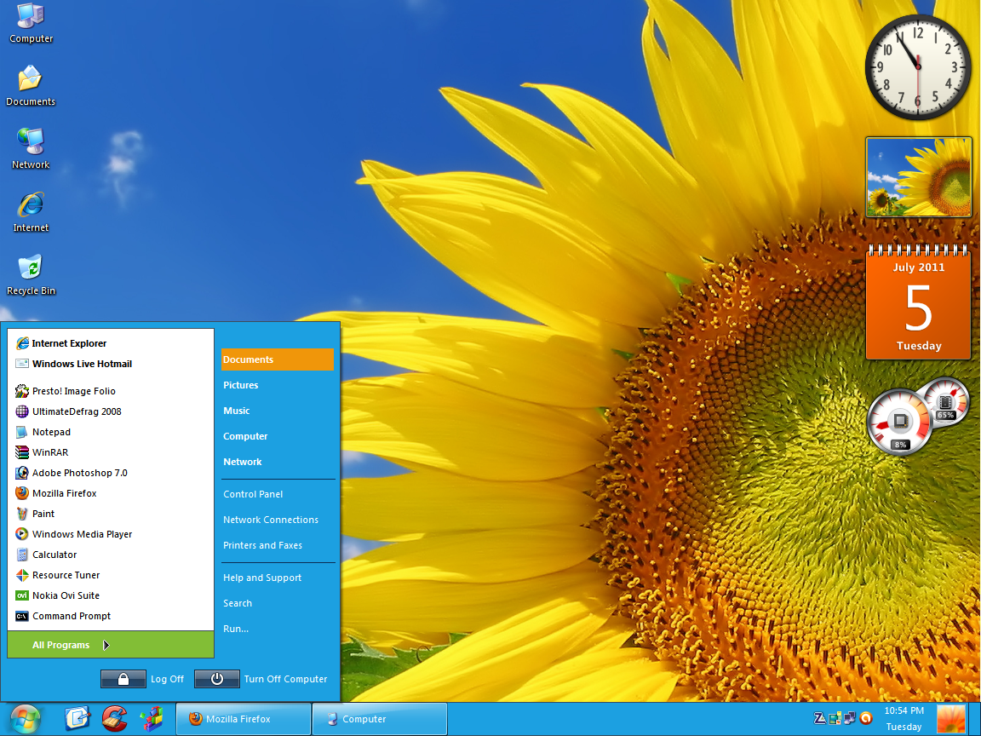The height and width of the screenshot is (736, 981).
Task: Launch Presto! Image Folio
Action: (66, 391)
